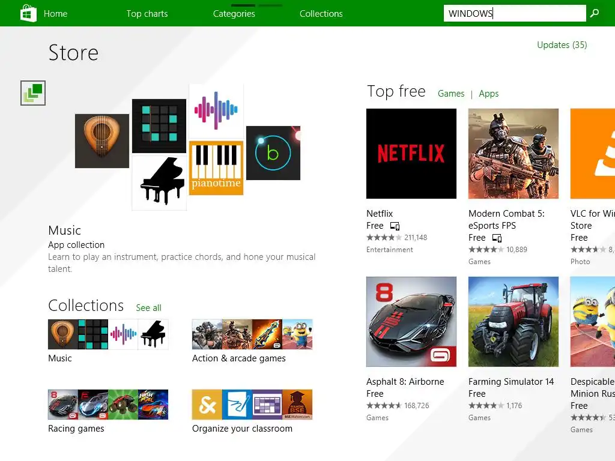This screenshot has width=615, height=461.
Task: Open the orange VLC app tile
Action: 593,154
